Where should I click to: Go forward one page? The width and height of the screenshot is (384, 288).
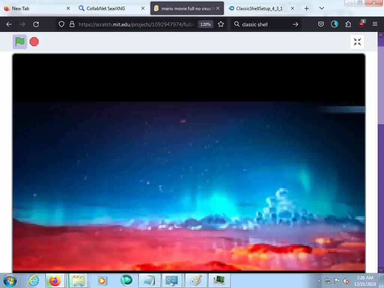tap(22, 24)
